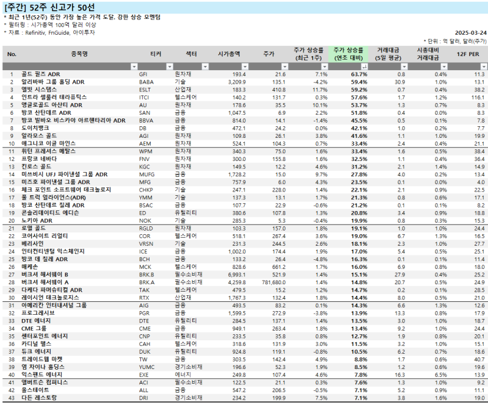The height and width of the screenshot is (405, 488).
Task: Select the 781,680.0 price cell
Action: [273, 282]
